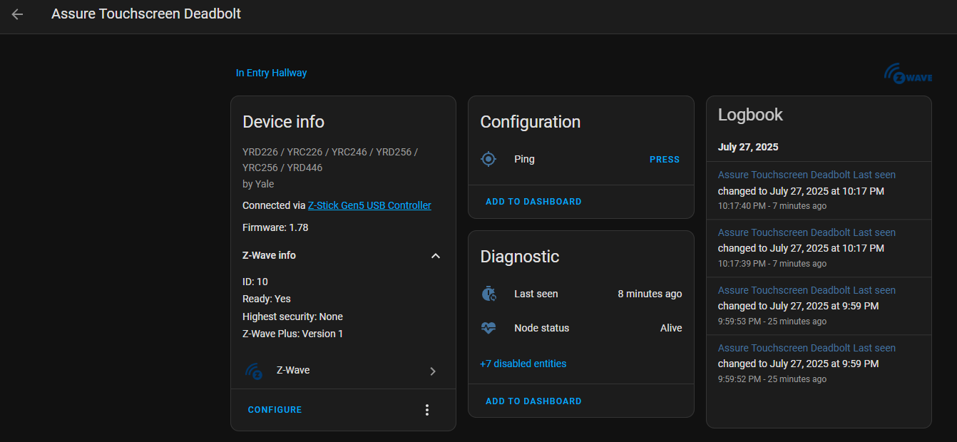Add Diagnostic card to dashboard
Viewport: 957px width, 442px height.
click(x=533, y=401)
